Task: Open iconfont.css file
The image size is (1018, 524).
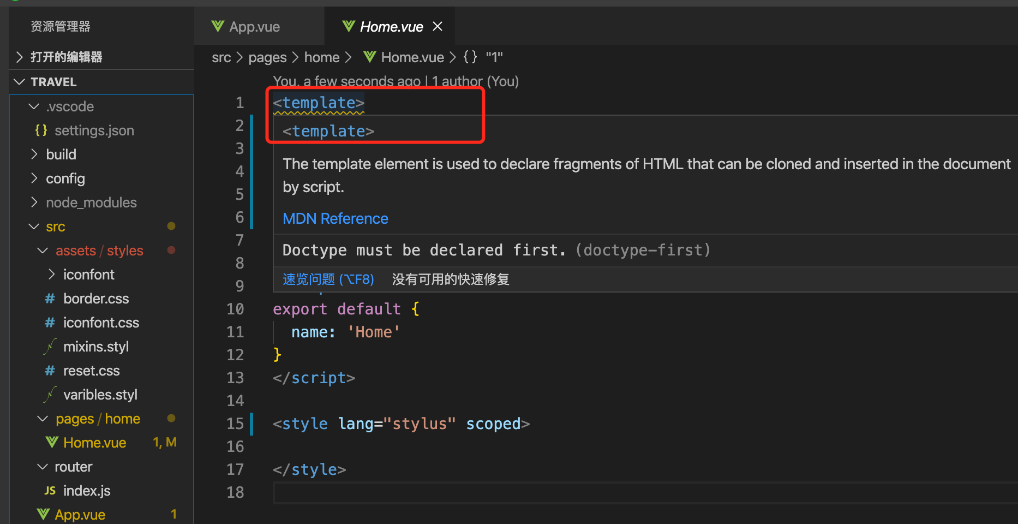Action: 101,323
